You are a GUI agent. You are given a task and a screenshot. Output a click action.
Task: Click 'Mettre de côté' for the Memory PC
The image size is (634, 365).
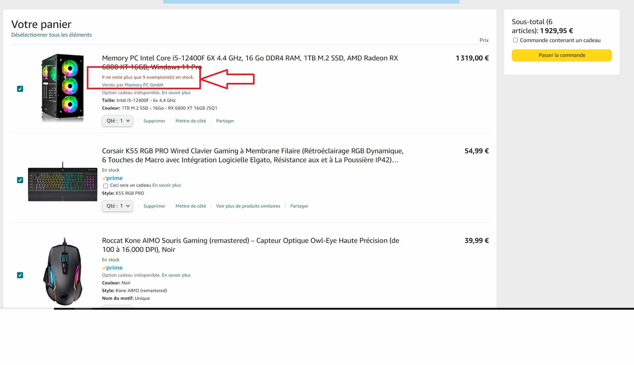click(x=191, y=121)
